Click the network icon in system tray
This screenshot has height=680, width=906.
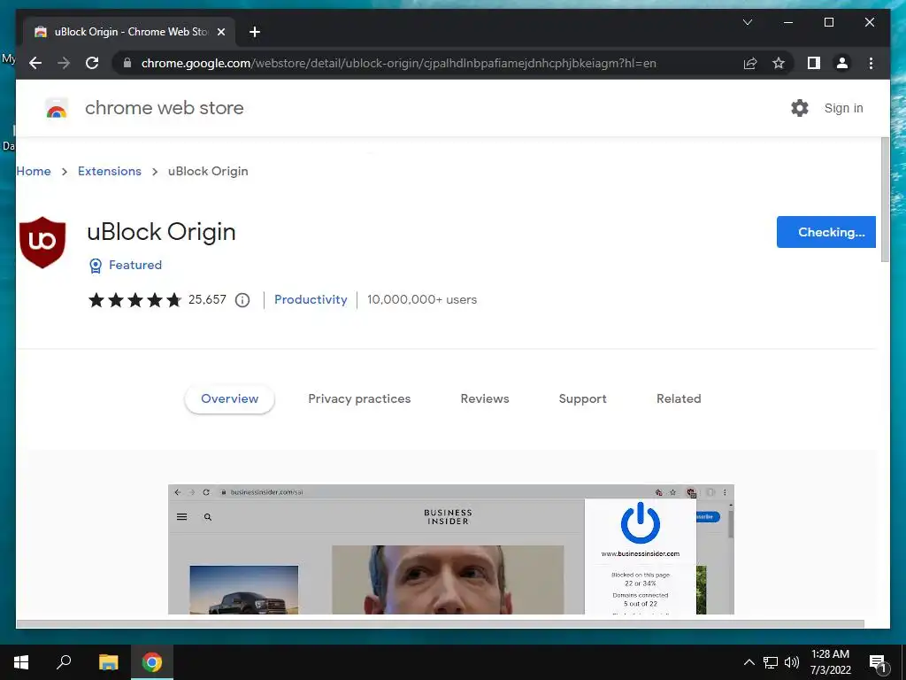click(x=771, y=662)
